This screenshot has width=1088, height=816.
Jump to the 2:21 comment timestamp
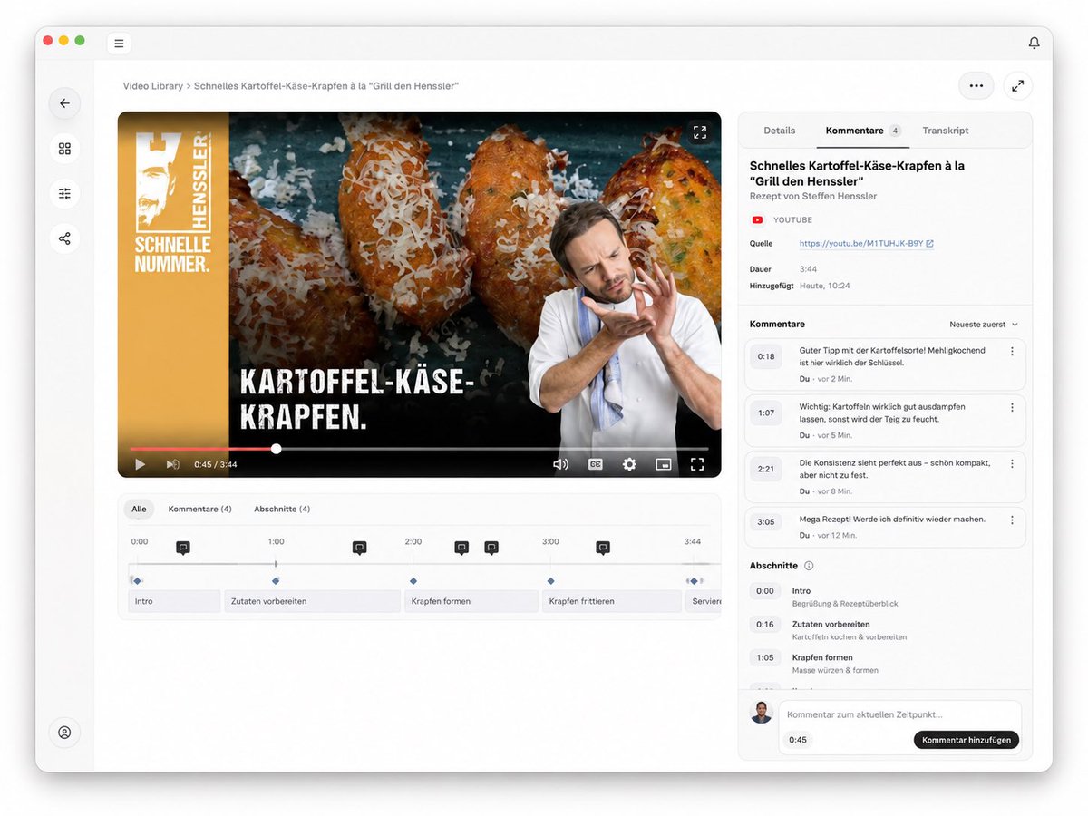[x=766, y=470]
